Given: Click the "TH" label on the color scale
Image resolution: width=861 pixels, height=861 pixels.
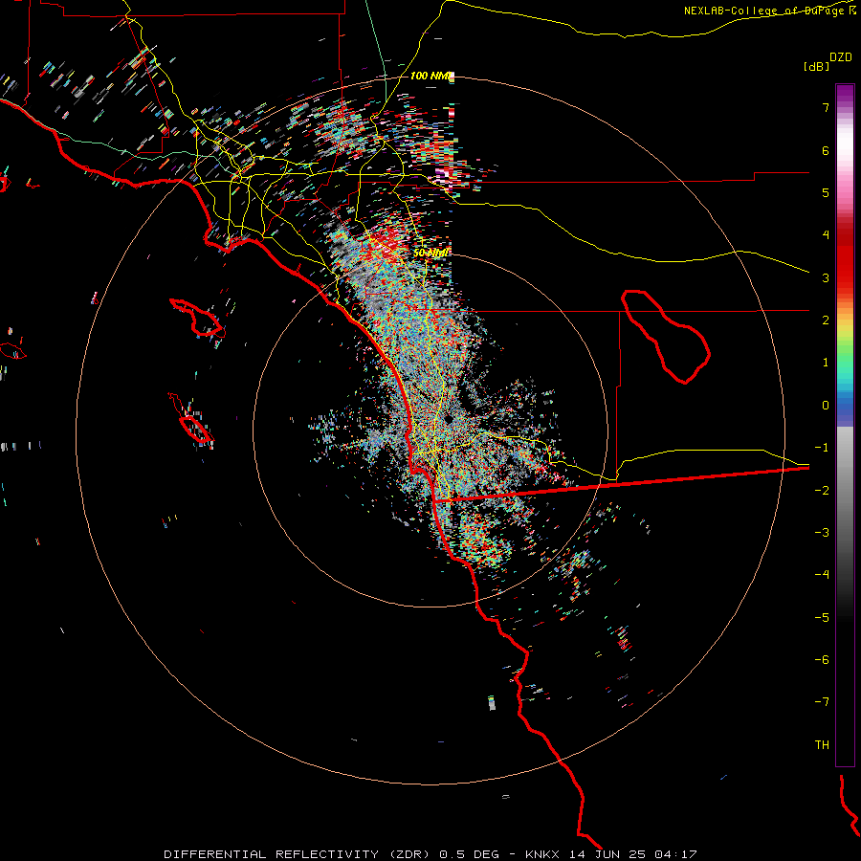Looking at the screenshot, I should [822, 744].
